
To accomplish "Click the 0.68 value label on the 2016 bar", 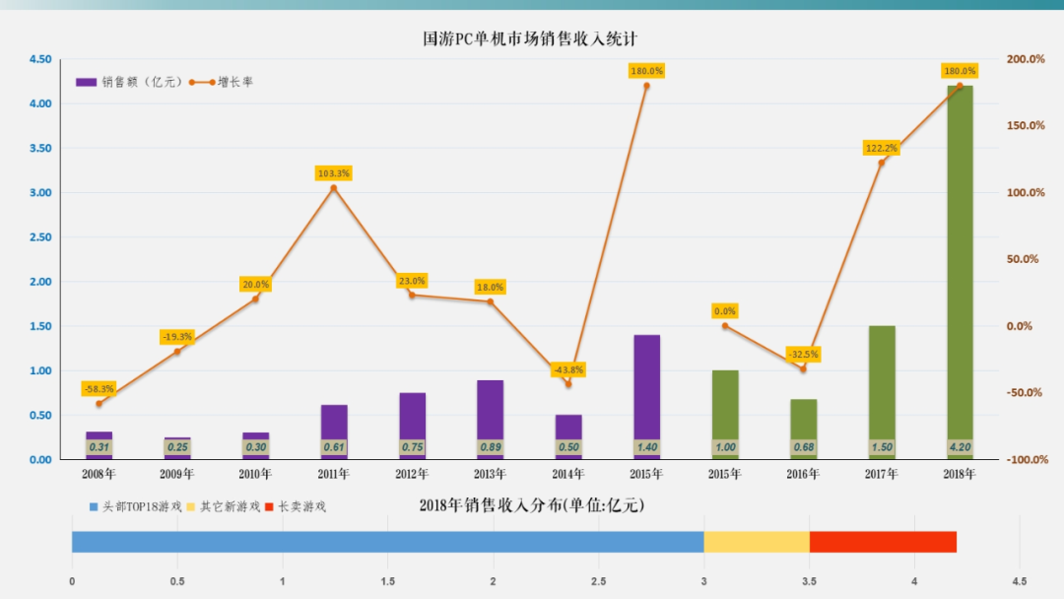I will click(804, 447).
